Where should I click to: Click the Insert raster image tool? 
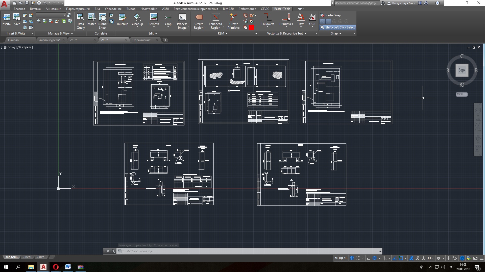click(6, 19)
